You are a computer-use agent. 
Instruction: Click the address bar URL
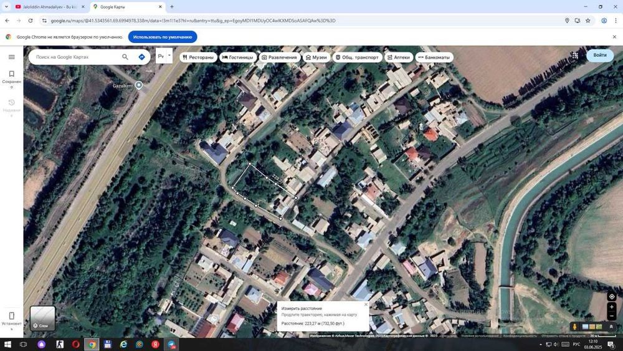(193, 21)
